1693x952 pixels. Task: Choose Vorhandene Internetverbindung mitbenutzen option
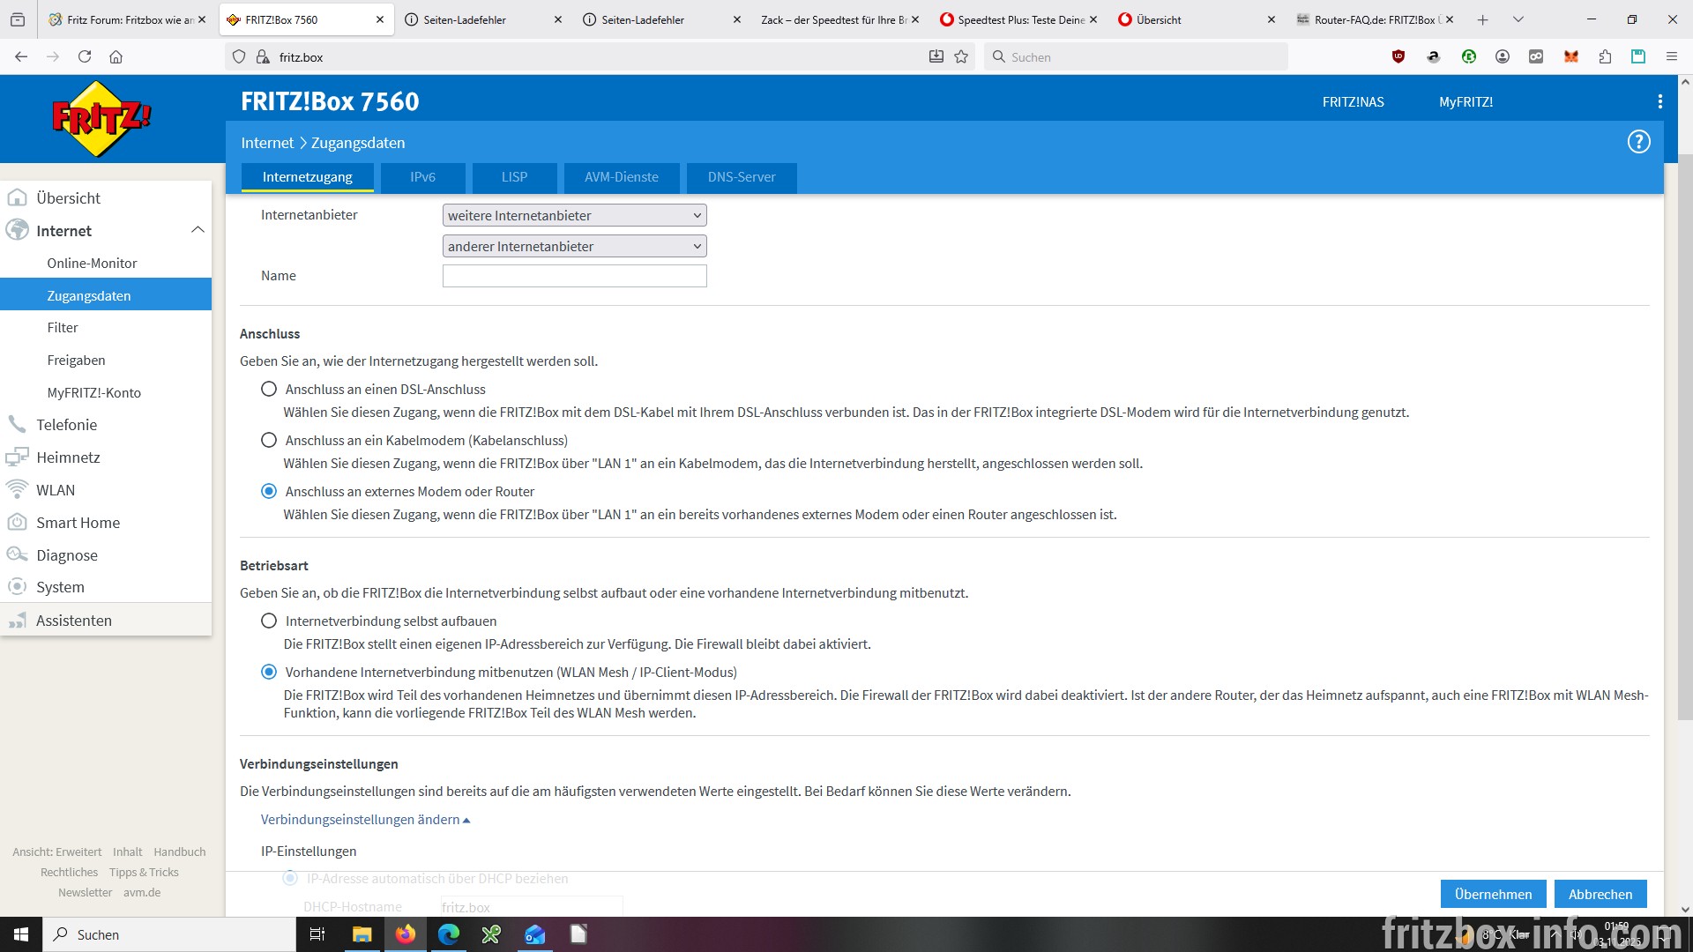[269, 672]
